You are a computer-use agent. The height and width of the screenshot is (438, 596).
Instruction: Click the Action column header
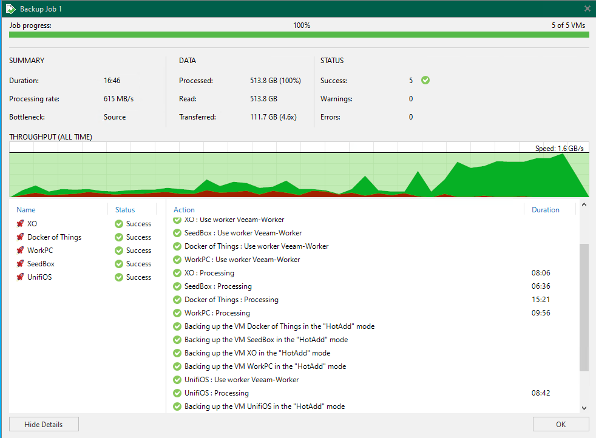pos(185,210)
